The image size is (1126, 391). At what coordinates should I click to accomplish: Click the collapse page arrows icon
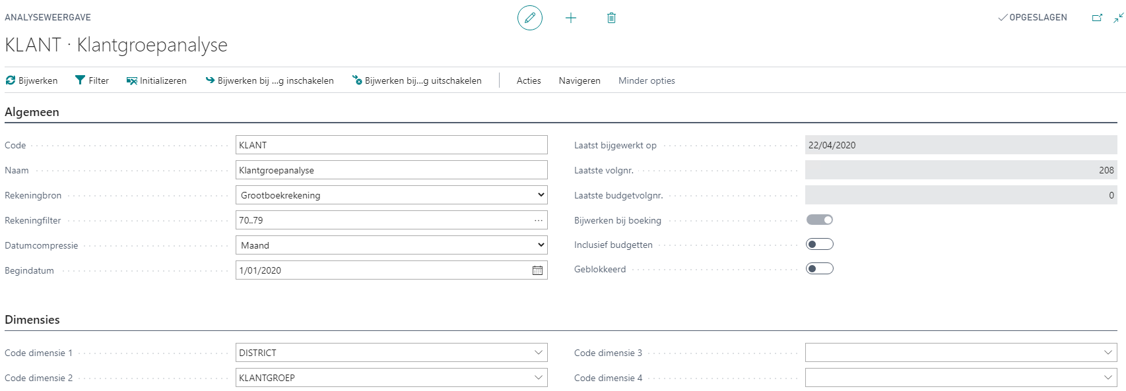click(x=1118, y=18)
